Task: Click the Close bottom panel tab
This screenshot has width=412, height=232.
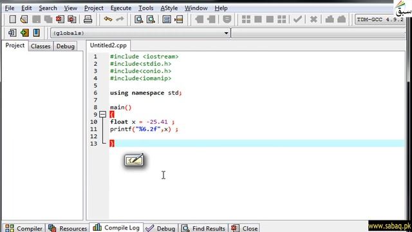Action: (x=245, y=228)
